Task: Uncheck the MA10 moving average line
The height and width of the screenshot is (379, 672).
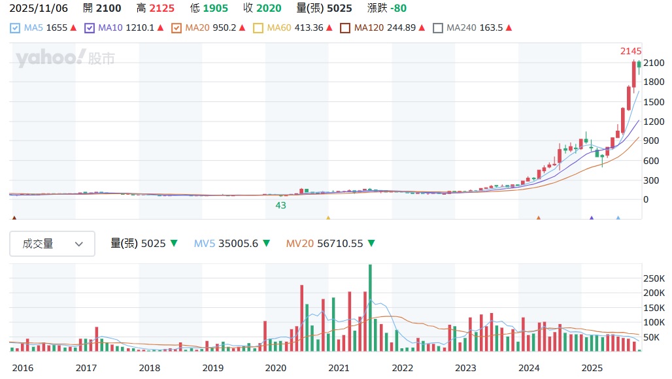Action: point(90,28)
